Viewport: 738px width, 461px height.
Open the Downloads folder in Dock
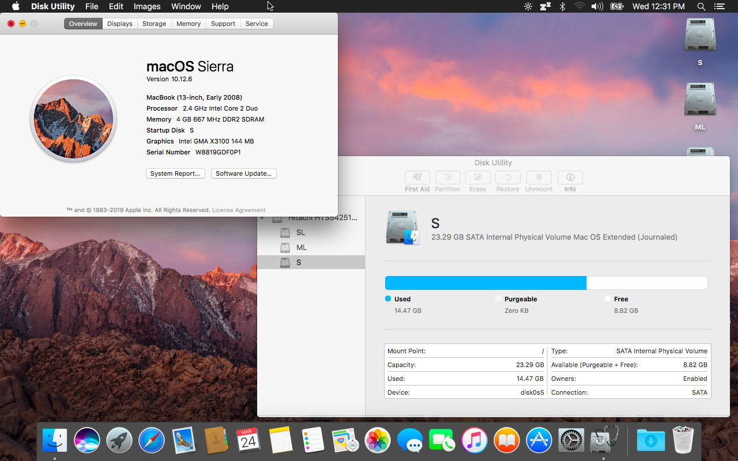coord(650,440)
